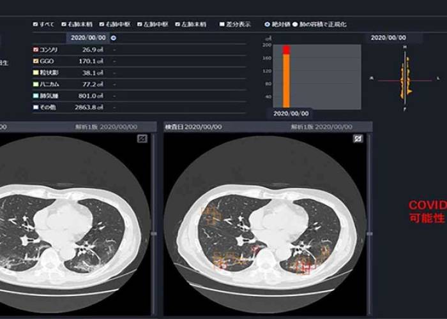This screenshot has height=319, width=447.
Task: Click the 170.1 ml GGO value
Action: [91, 61]
